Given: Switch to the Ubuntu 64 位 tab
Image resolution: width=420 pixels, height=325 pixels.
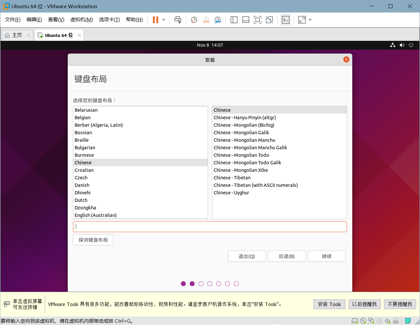Looking at the screenshot, I should 59,35.
